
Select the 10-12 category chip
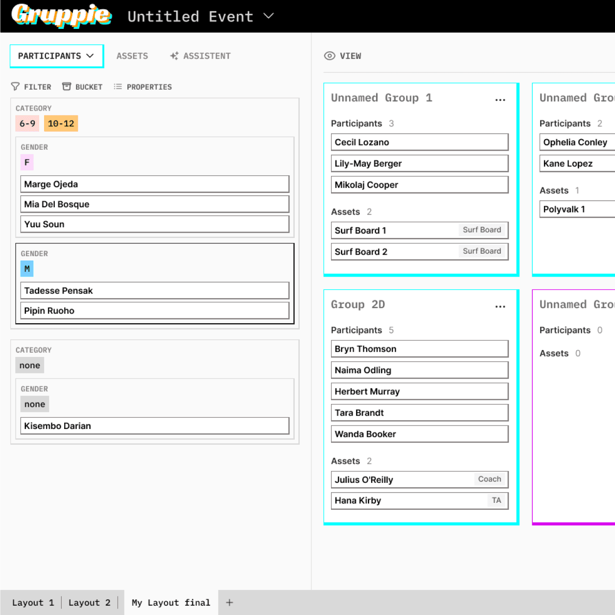(x=61, y=123)
